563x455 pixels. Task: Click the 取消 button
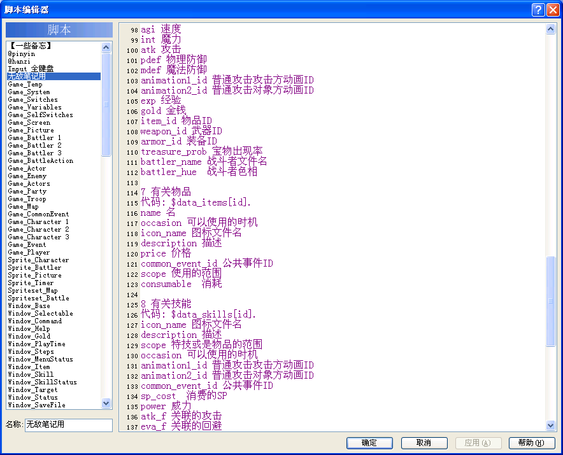click(x=424, y=443)
